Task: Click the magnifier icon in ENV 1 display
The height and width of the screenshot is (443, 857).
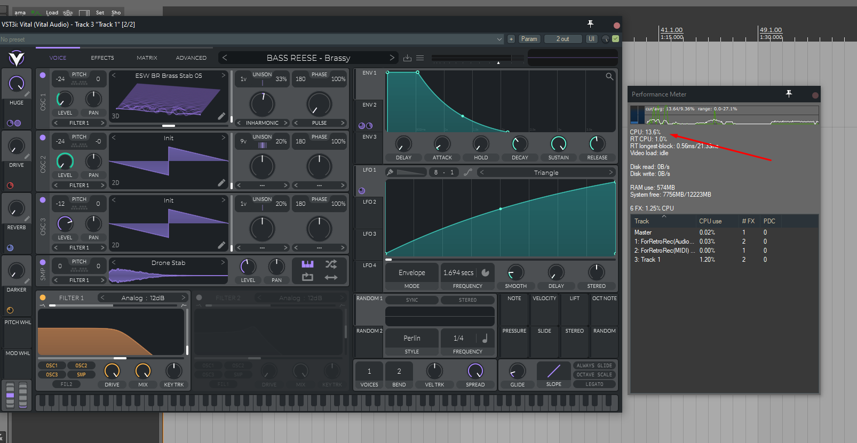Action: pyautogui.click(x=609, y=77)
